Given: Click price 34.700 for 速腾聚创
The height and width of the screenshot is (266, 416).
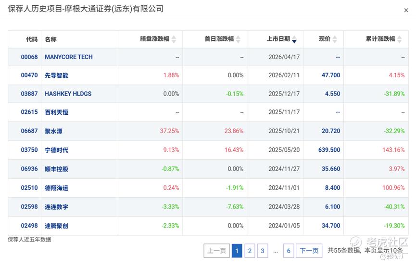Looking at the screenshot, I should point(331,226).
